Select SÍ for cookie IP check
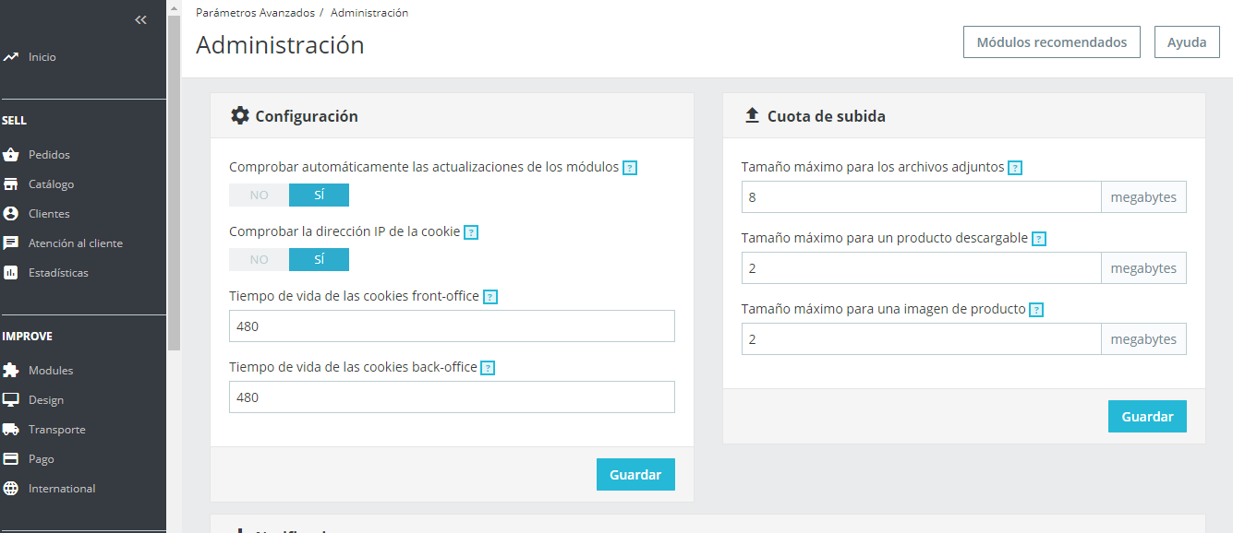The height and width of the screenshot is (533, 1233). click(319, 260)
